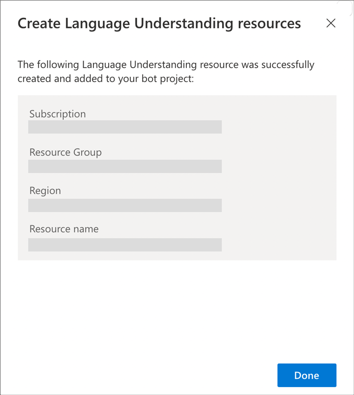354x395 pixels.
Task: Click the redacted Region value bar
Action: (125, 205)
